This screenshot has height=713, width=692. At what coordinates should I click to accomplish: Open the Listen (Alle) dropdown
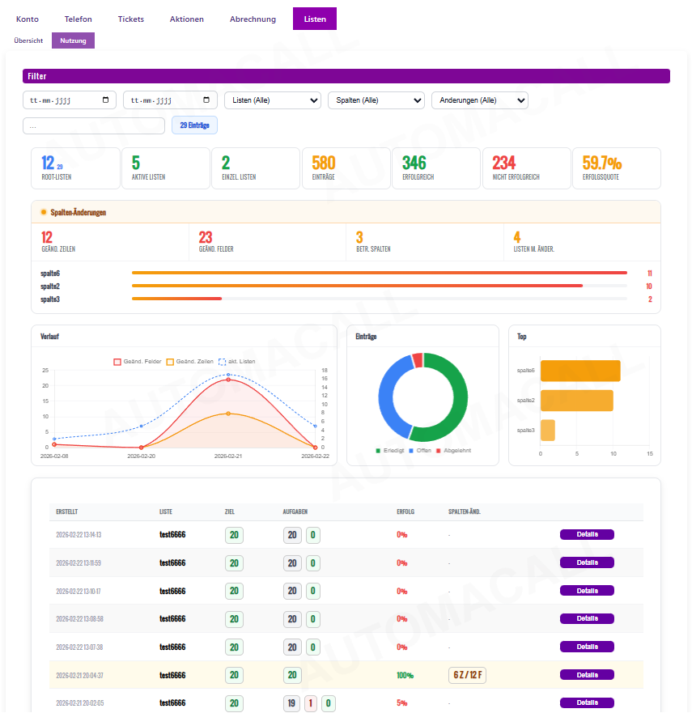pyautogui.click(x=272, y=100)
